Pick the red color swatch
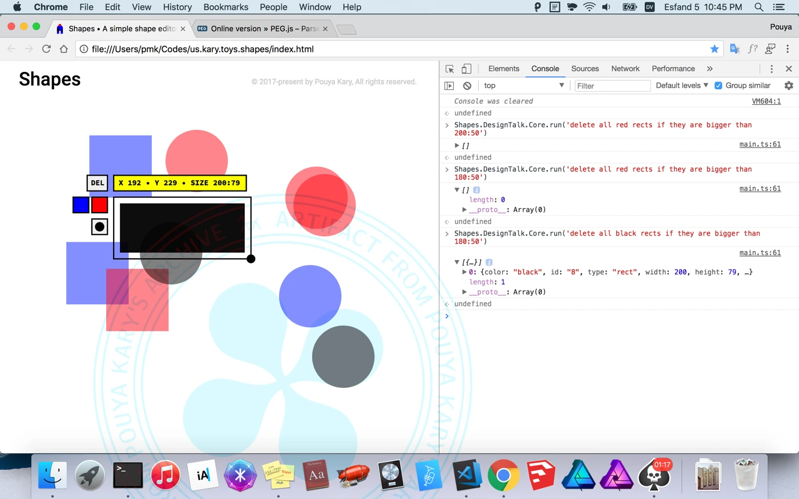Image resolution: width=799 pixels, height=499 pixels. (99, 205)
